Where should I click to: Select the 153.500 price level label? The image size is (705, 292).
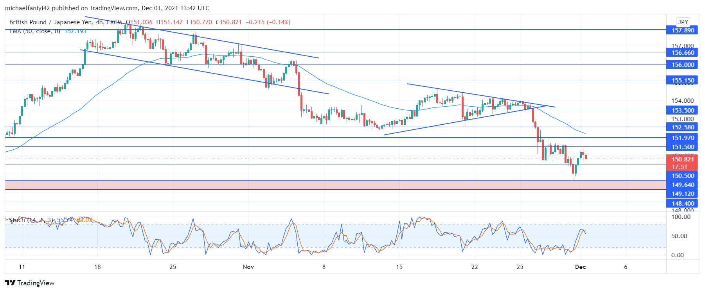[x=682, y=110]
